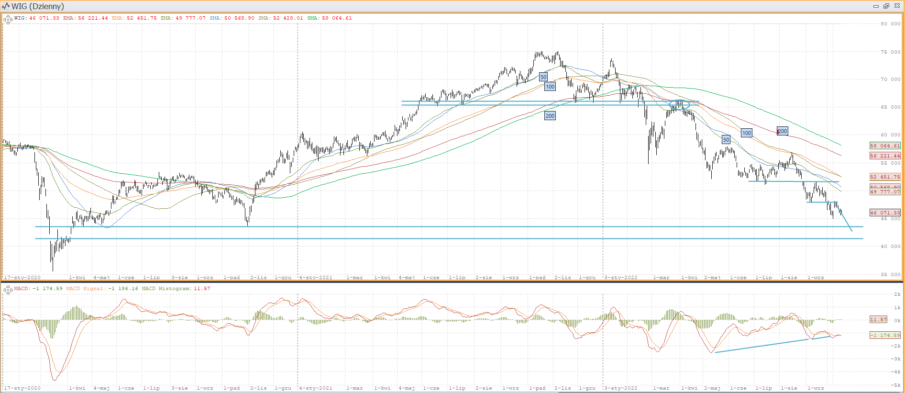Click the orange 52 451.75 price axis tag
Image resolution: width=905 pixels, height=393 pixels.
click(x=884, y=177)
